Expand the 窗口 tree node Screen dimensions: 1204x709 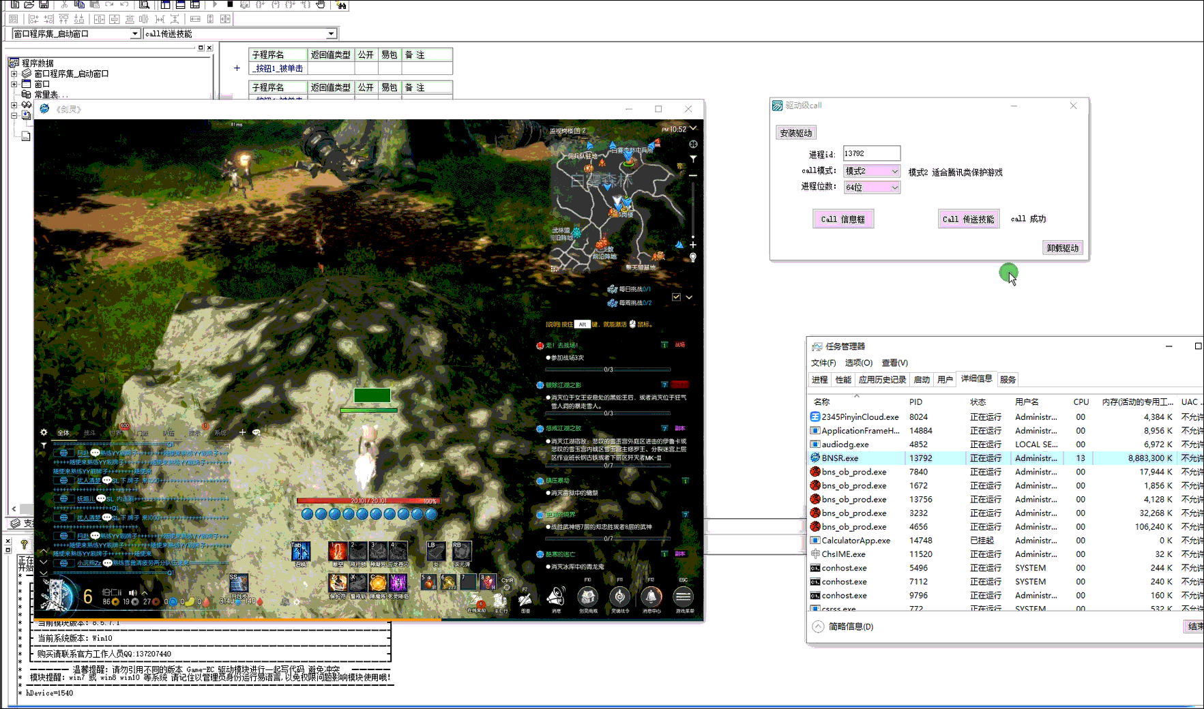click(x=14, y=84)
